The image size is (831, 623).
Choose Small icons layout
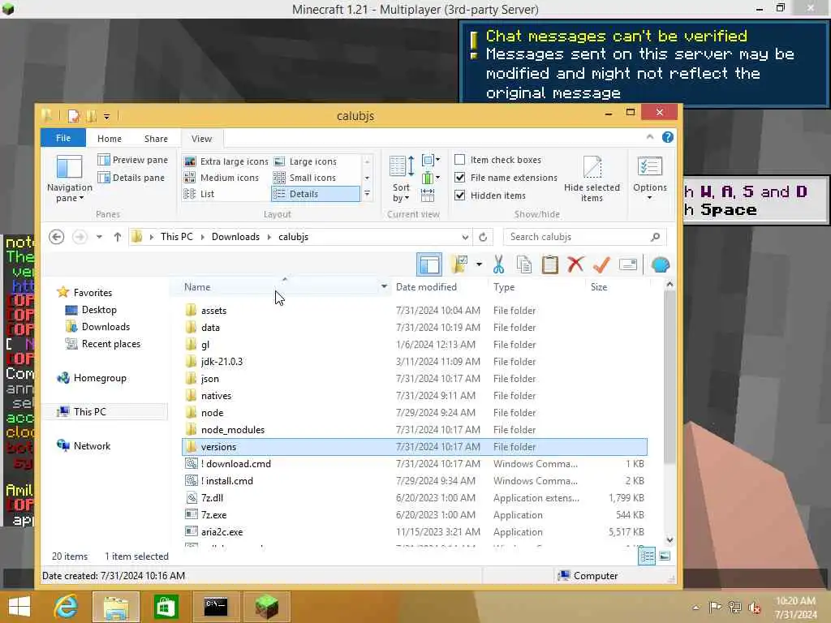pyautogui.click(x=305, y=178)
